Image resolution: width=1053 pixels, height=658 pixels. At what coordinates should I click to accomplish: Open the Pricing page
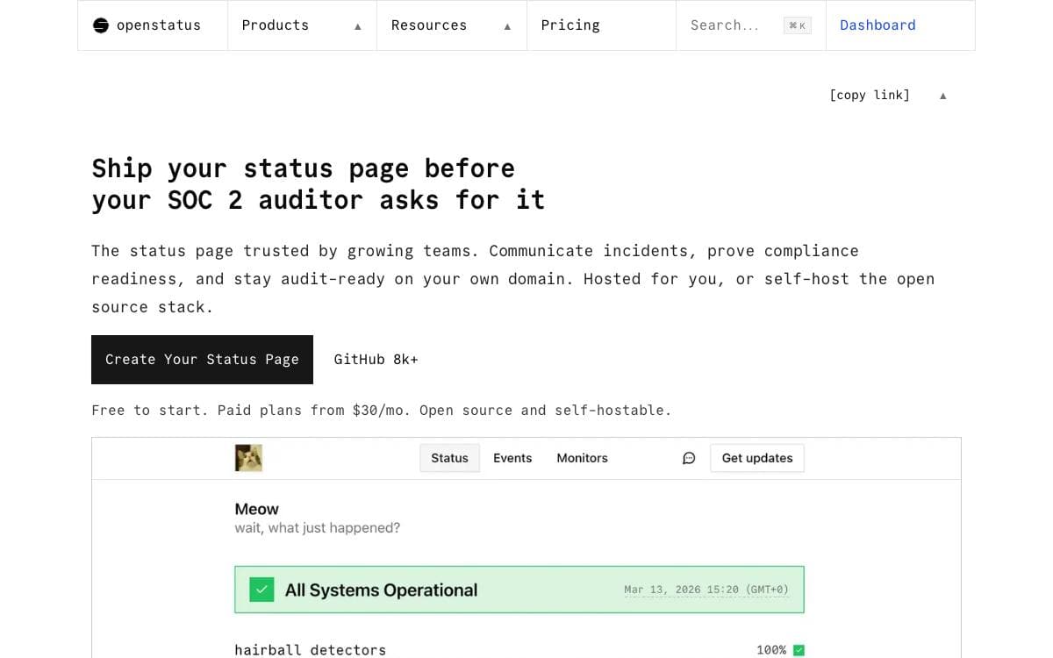tap(601, 25)
